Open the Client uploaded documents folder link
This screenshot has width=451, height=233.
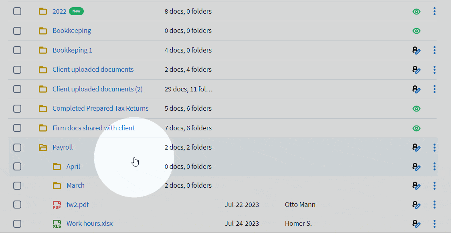click(x=93, y=70)
